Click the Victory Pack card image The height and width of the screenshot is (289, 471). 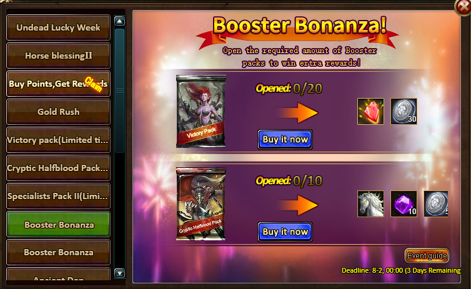[201, 111]
